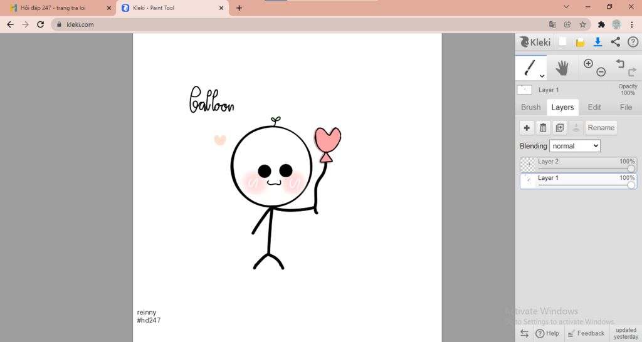Select Layer 2 in the layers list
The image size is (642, 342).
(578, 165)
